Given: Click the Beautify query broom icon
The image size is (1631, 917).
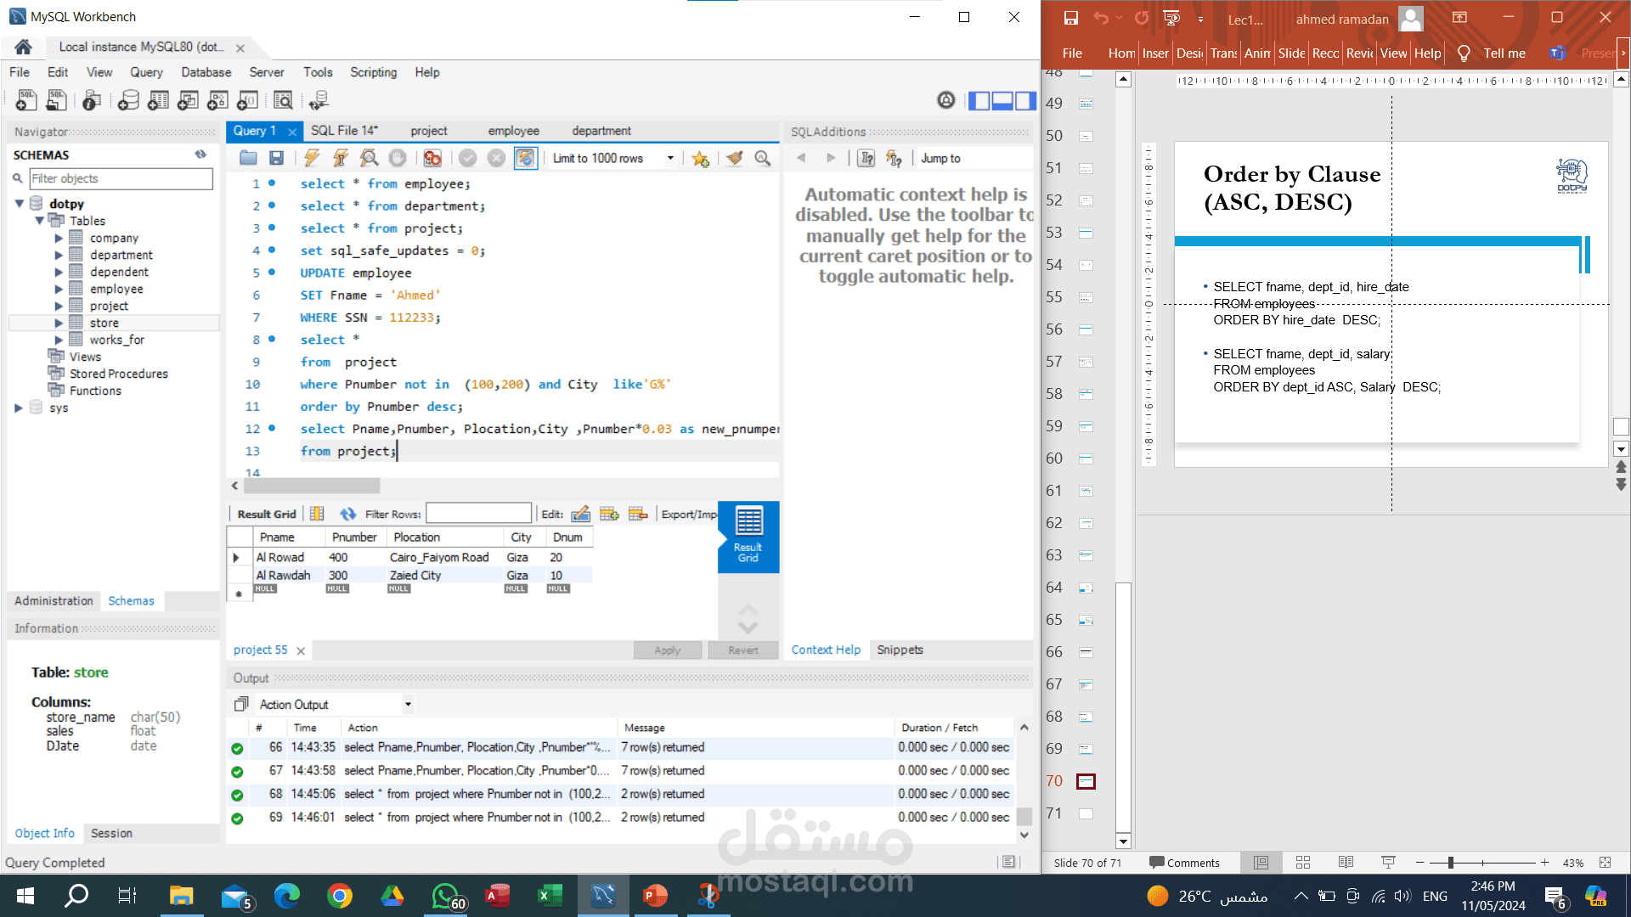Looking at the screenshot, I should click(734, 158).
